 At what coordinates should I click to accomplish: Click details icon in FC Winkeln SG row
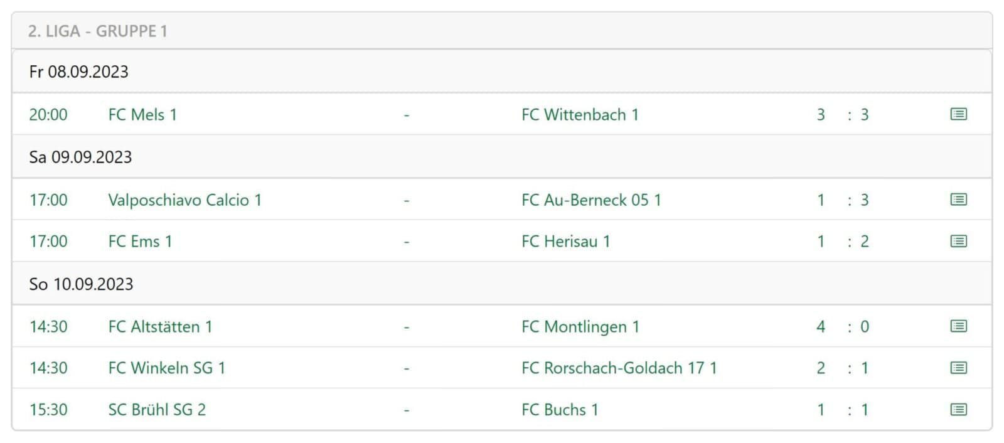[x=958, y=368]
